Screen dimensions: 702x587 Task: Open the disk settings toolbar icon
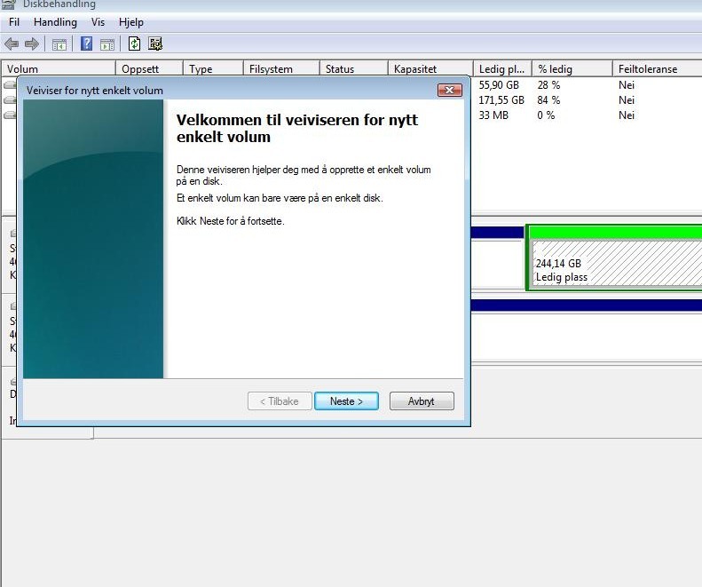(155, 44)
